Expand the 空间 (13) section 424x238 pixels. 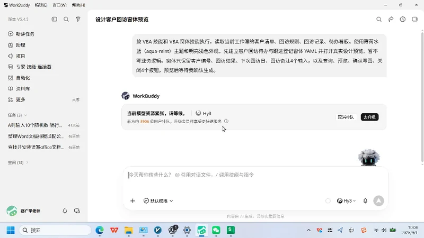coord(18,162)
